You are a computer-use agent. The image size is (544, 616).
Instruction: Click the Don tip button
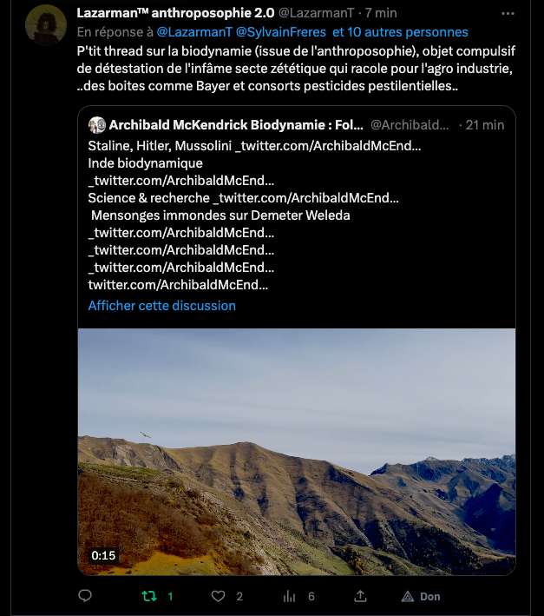pos(421,596)
